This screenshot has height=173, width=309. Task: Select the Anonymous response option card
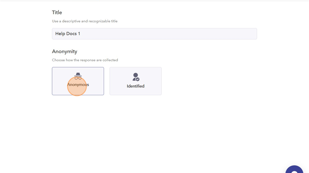pyautogui.click(x=78, y=81)
